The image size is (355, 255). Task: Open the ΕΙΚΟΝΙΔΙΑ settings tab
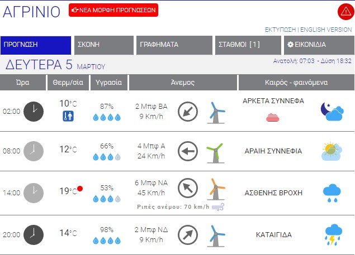point(317,45)
